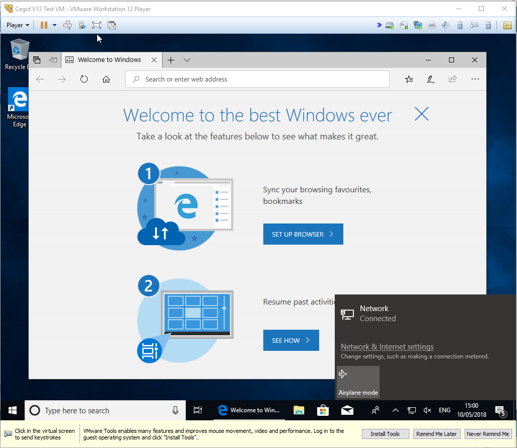Show hidden system tray icons
Screen dimensions: 517x448
(396, 410)
